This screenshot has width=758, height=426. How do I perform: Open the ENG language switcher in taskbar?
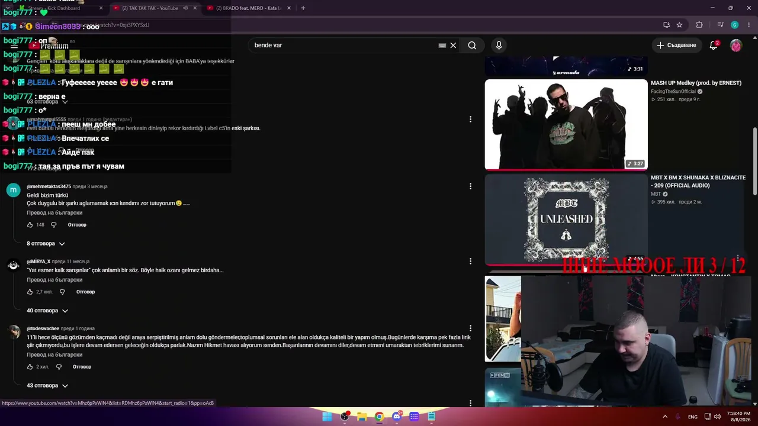pyautogui.click(x=692, y=417)
